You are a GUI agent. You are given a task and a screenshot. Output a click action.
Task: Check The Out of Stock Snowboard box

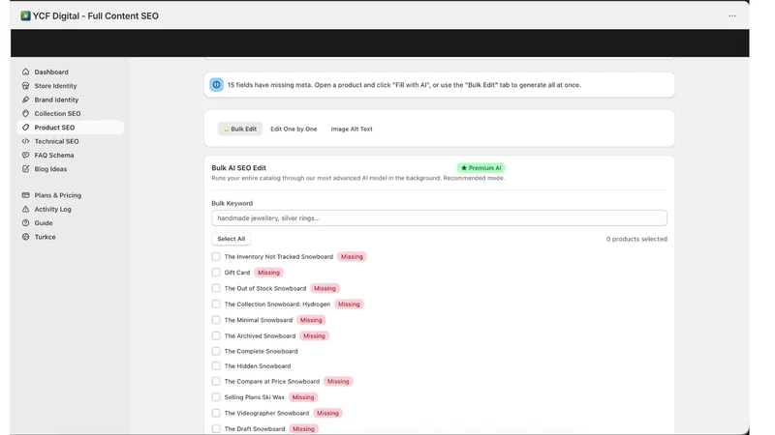pos(216,288)
